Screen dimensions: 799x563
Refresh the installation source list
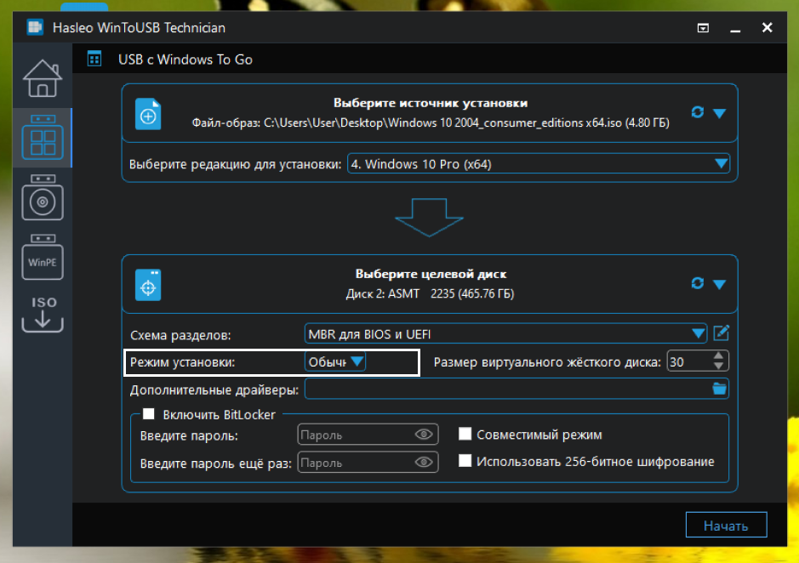(697, 112)
